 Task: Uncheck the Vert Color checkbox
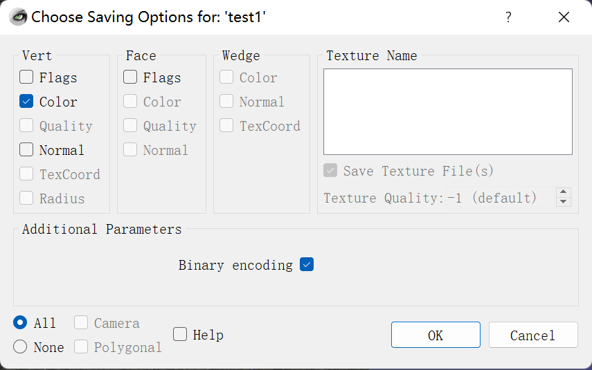(26, 102)
